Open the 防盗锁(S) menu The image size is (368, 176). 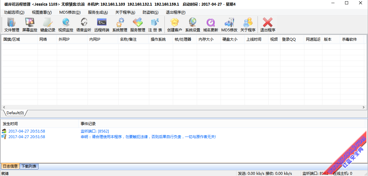[x=150, y=12]
